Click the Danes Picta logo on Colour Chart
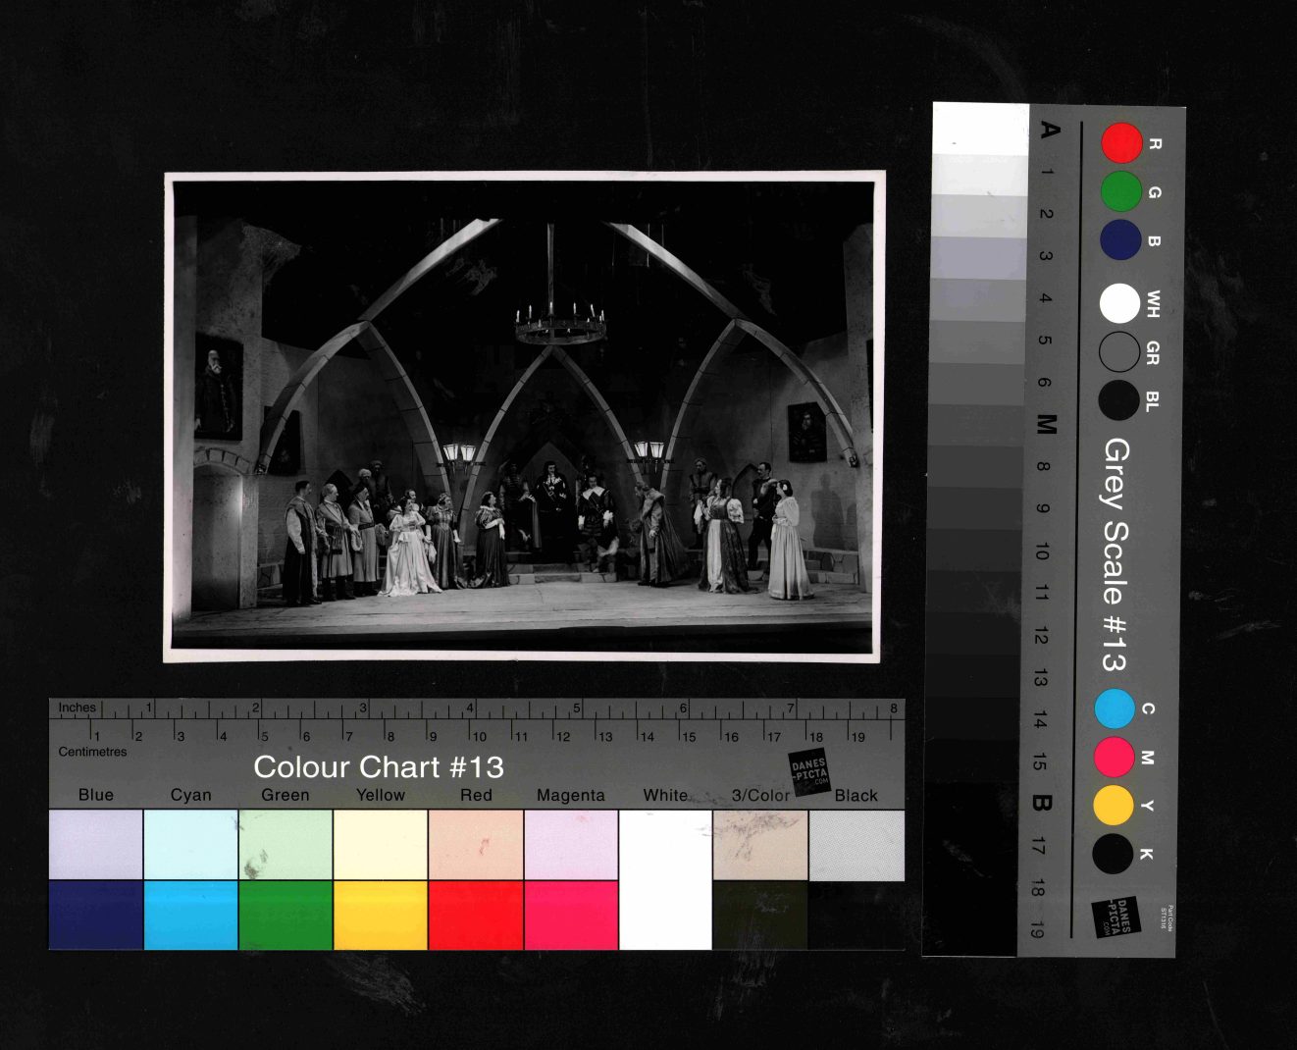 [809, 771]
